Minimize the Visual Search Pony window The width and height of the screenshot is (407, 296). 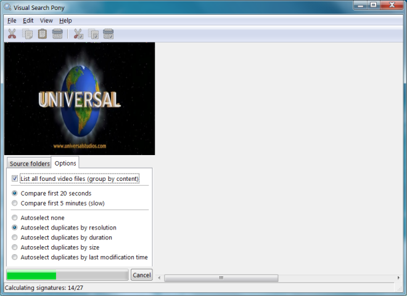point(360,5)
